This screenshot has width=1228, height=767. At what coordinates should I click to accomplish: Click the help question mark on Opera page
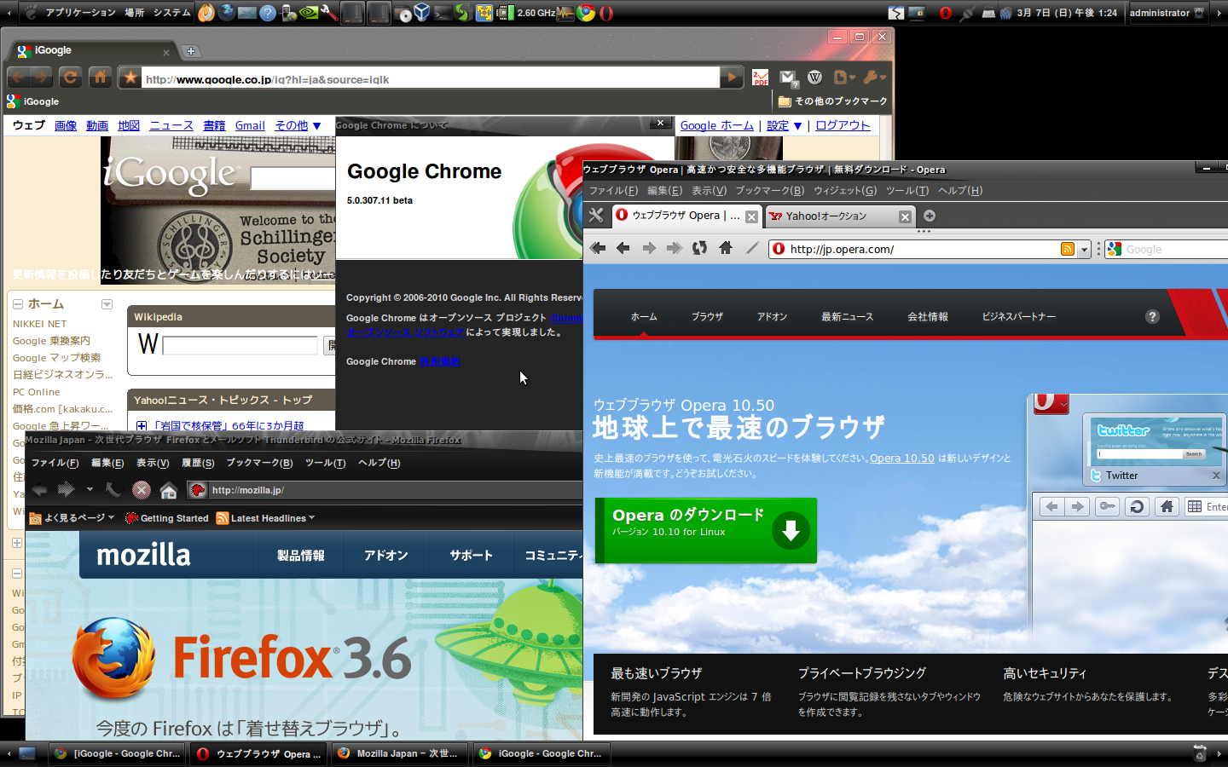1152,316
